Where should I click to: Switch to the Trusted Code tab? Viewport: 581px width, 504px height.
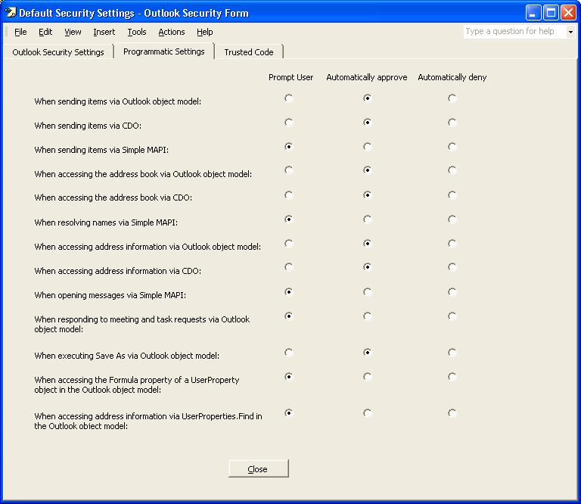click(249, 52)
